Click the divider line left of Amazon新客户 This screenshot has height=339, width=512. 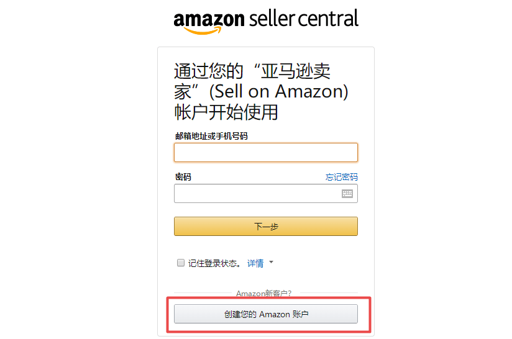[202, 293]
